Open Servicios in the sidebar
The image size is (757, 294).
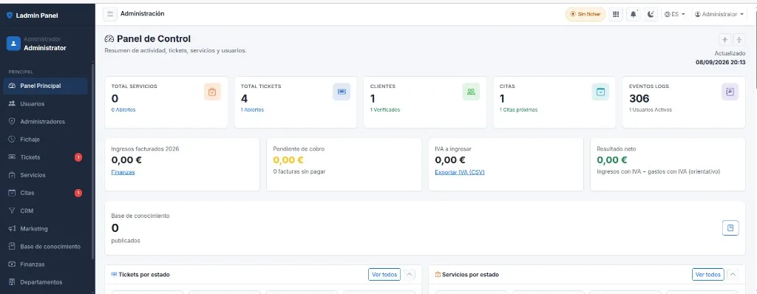45,175
